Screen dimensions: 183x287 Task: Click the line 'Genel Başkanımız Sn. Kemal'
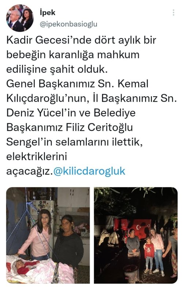(x=77, y=84)
